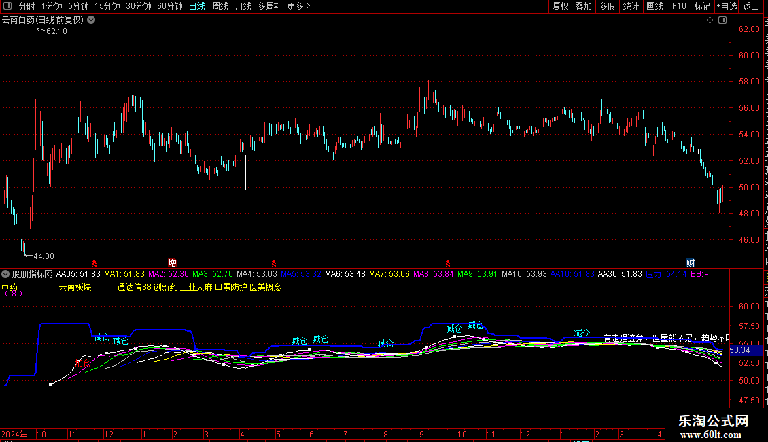Viewport: 768px width, 442px height.
Task: Select the 30分钟 period tab
Action: pyautogui.click(x=139, y=6)
